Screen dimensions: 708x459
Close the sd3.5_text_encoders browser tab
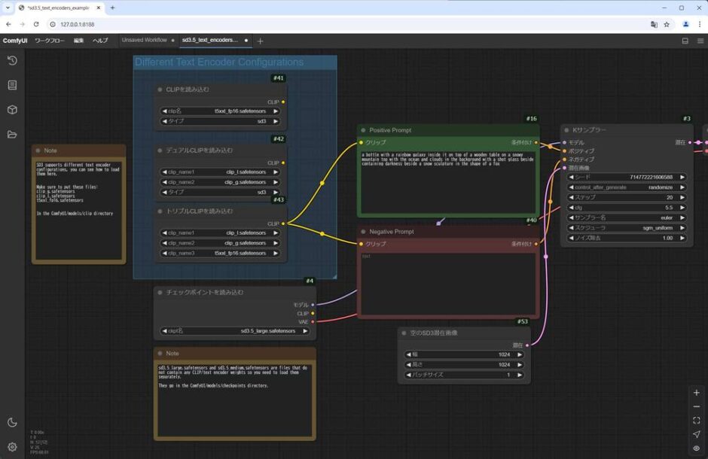(x=99, y=8)
